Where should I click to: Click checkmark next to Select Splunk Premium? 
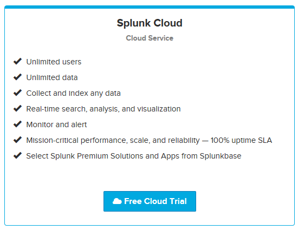click(x=18, y=156)
